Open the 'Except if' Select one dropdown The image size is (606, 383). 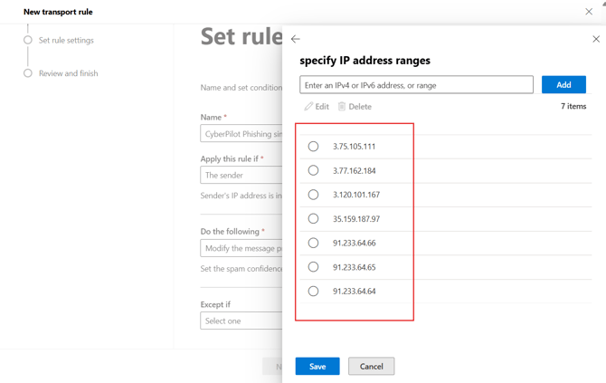(x=241, y=321)
